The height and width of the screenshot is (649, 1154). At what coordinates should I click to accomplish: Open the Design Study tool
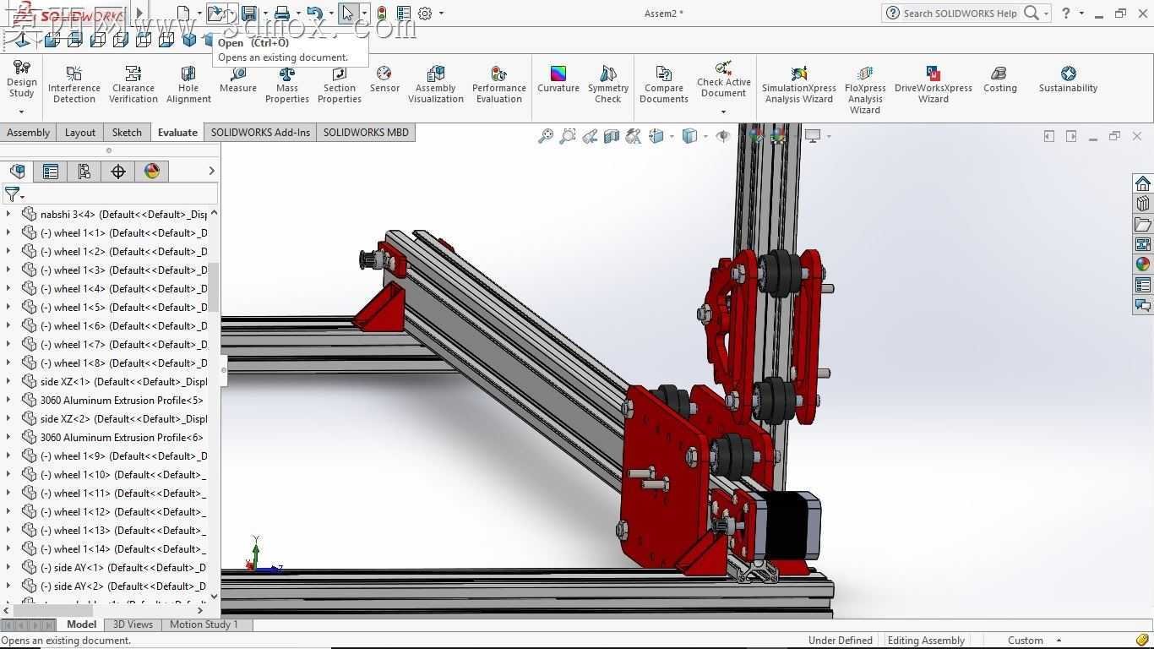[x=21, y=81]
